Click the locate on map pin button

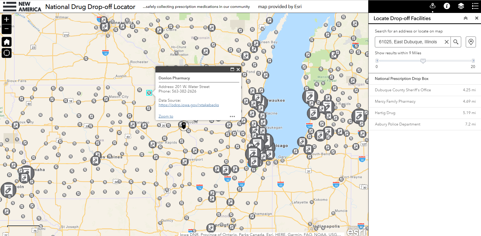pos(471,42)
